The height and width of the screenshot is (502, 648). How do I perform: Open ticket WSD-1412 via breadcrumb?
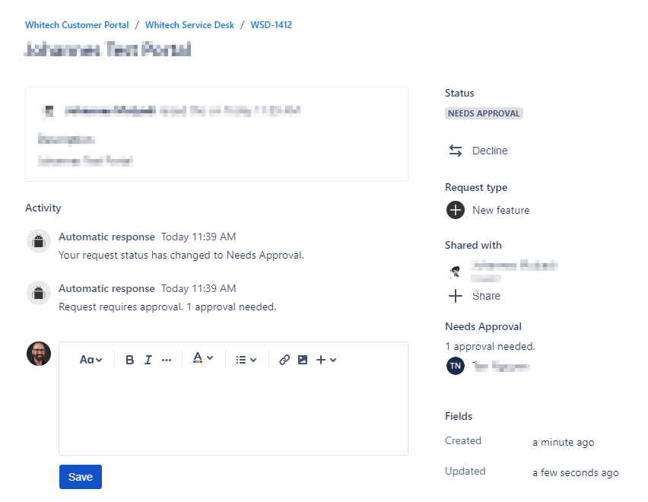(271, 24)
